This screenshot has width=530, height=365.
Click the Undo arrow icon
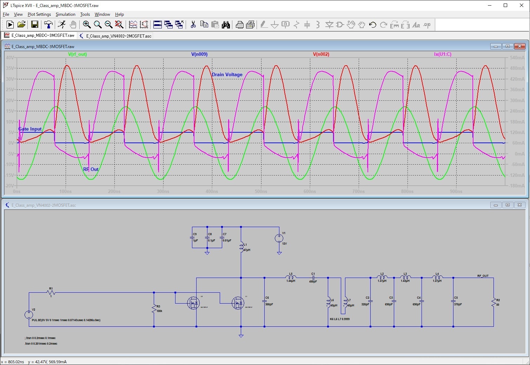coord(372,25)
